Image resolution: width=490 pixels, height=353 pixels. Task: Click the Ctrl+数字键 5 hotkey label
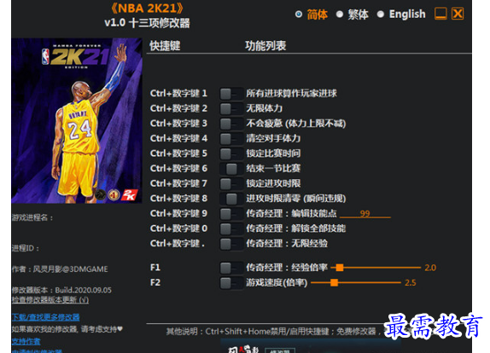pos(178,153)
